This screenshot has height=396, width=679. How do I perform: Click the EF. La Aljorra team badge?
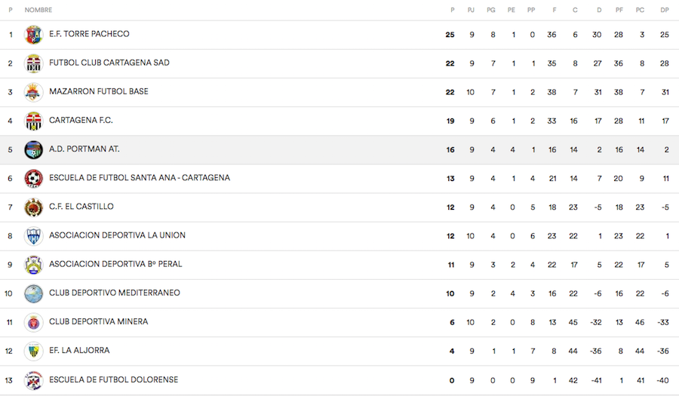tap(33, 351)
